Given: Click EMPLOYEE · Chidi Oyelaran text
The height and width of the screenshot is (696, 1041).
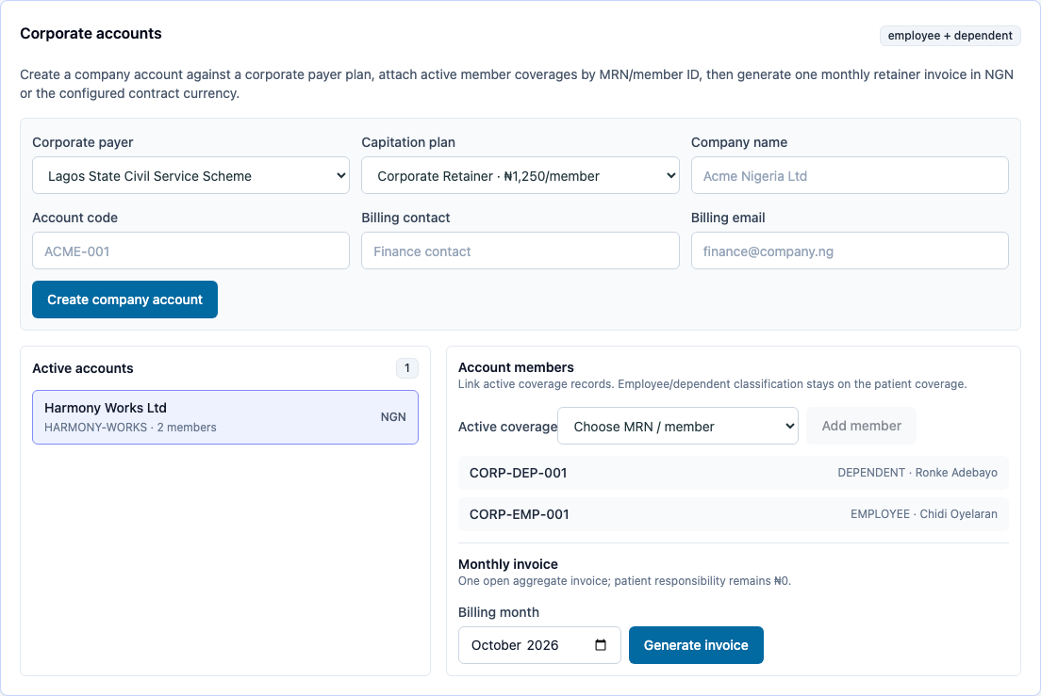Looking at the screenshot, I should 923,514.
